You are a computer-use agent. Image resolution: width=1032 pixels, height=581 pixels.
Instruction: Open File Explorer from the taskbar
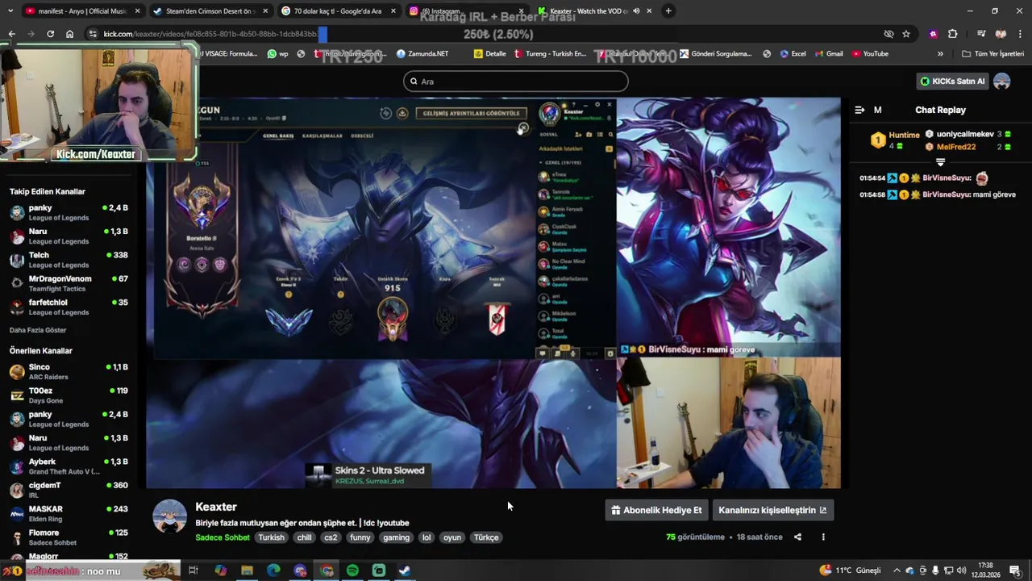click(247, 571)
